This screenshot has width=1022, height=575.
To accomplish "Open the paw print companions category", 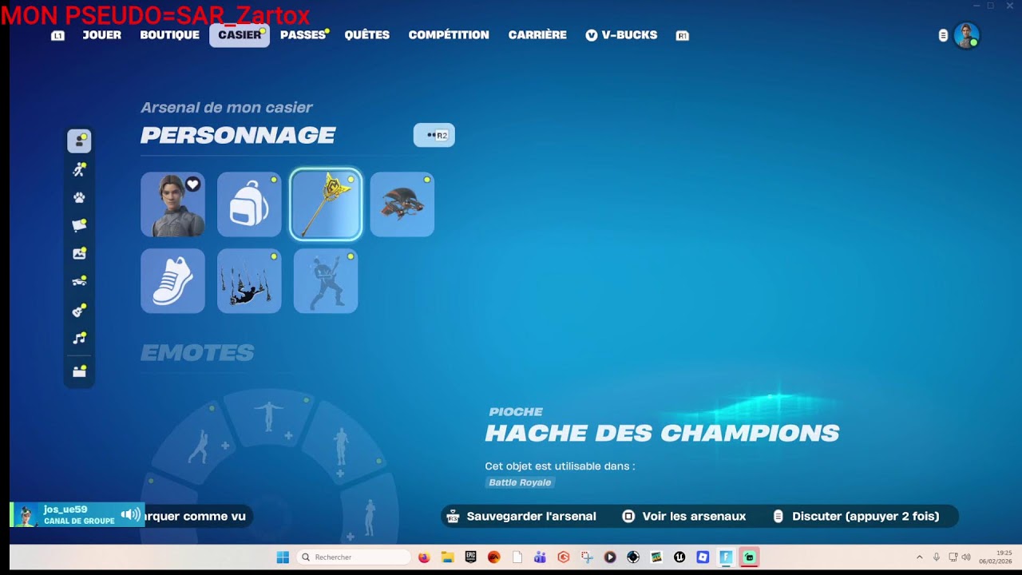I will 79,197.
